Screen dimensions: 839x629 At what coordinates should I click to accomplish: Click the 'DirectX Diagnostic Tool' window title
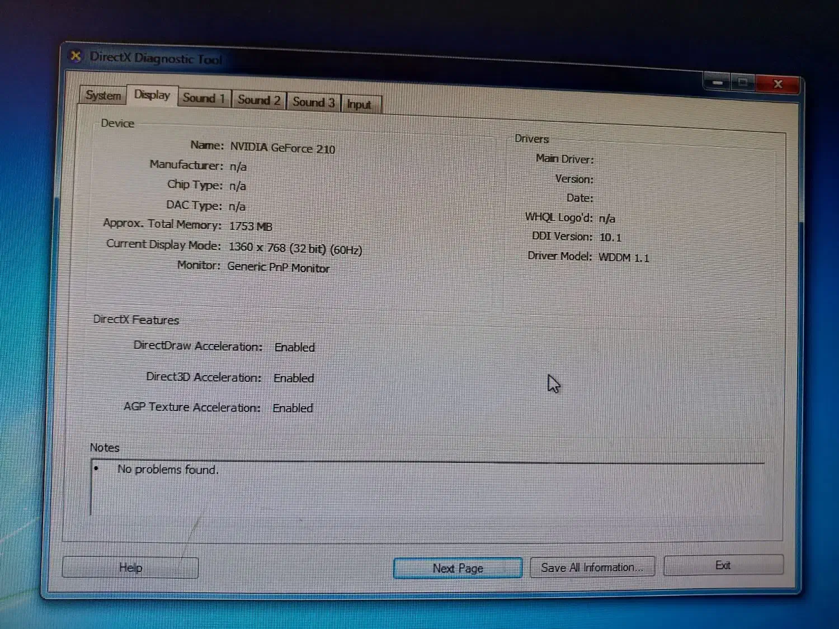click(x=155, y=58)
